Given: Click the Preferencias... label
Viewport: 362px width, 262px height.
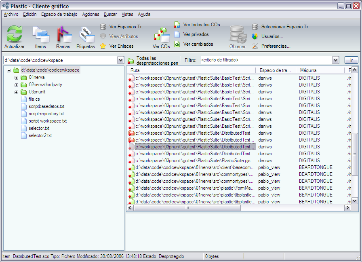Looking at the screenshot, I should (276, 46).
